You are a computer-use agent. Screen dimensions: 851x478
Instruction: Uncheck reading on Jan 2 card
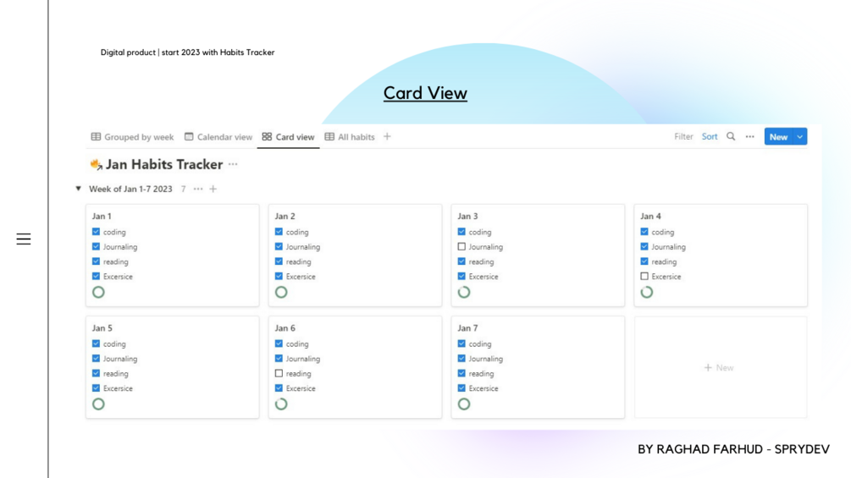pyautogui.click(x=279, y=261)
